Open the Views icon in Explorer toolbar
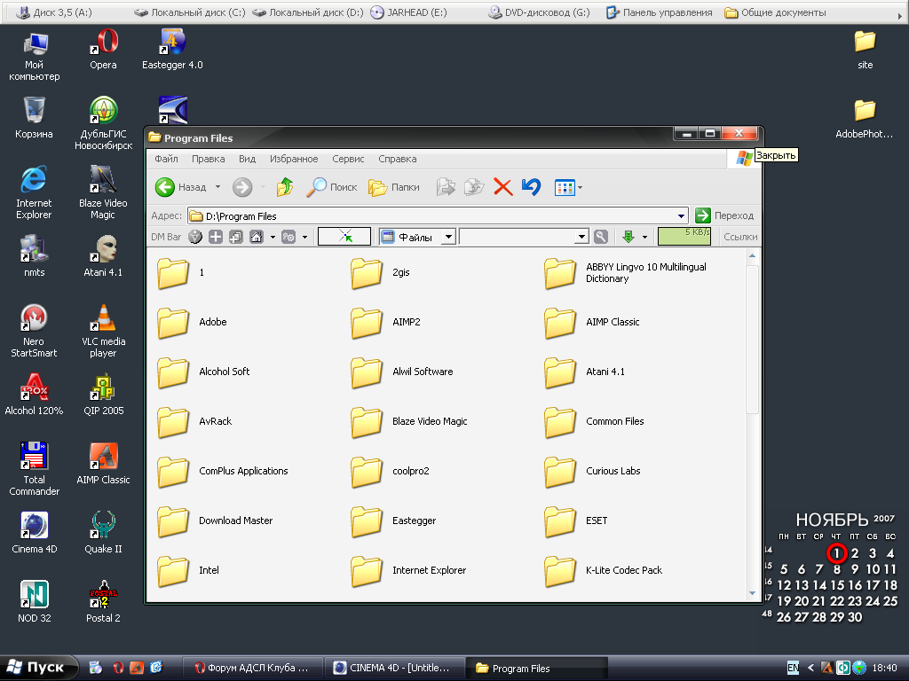909x681 pixels. coord(564,187)
